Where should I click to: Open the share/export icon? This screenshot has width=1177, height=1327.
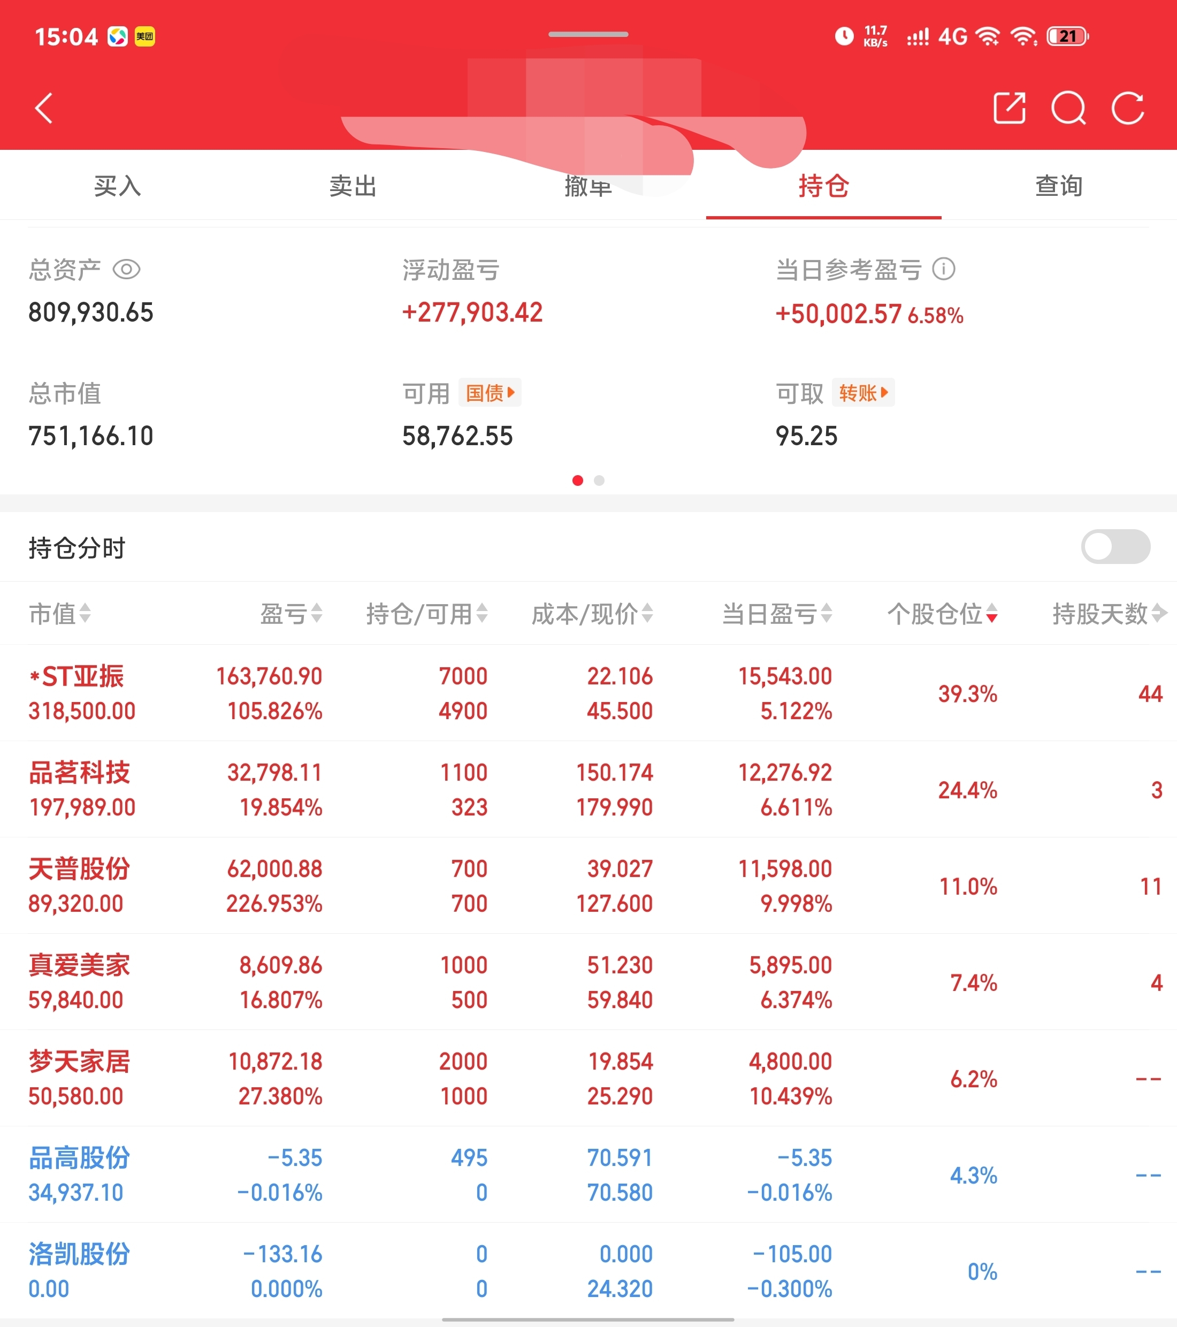(1009, 108)
